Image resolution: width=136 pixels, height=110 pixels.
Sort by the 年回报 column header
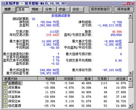point(66,79)
